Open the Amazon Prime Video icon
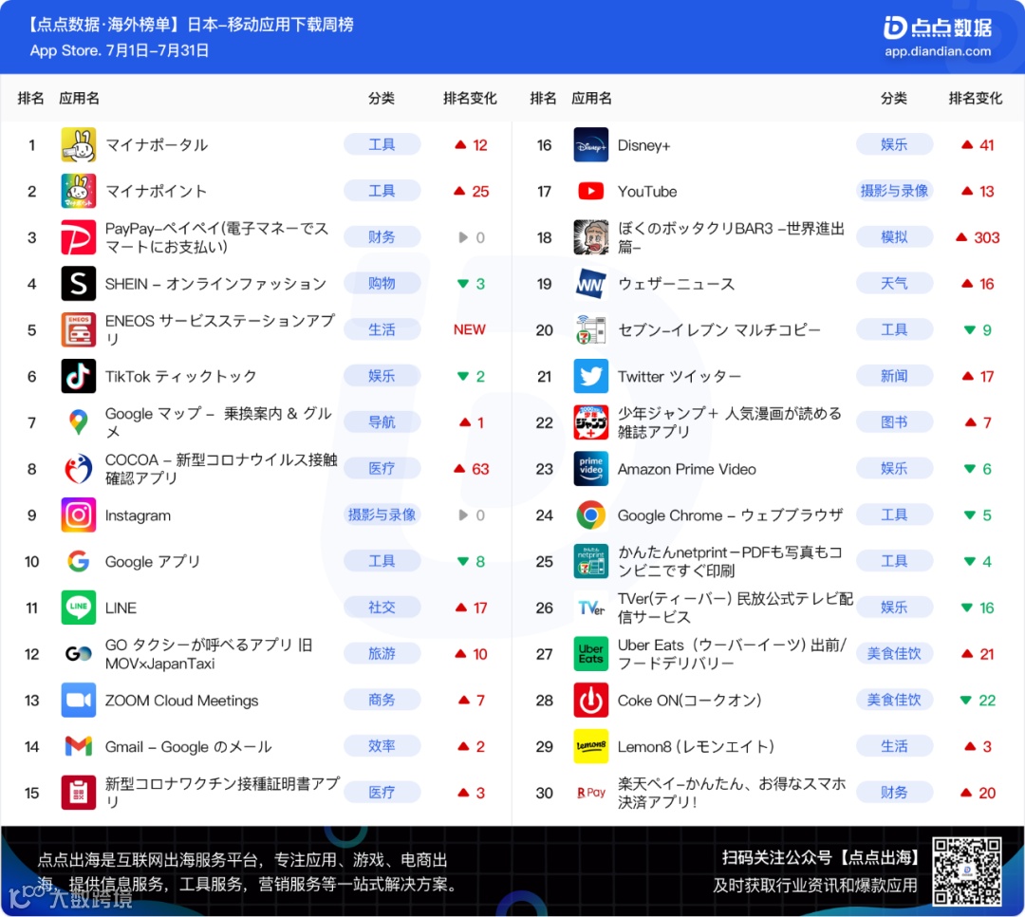This screenshot has height=917, width=1025. pos(591,469)
